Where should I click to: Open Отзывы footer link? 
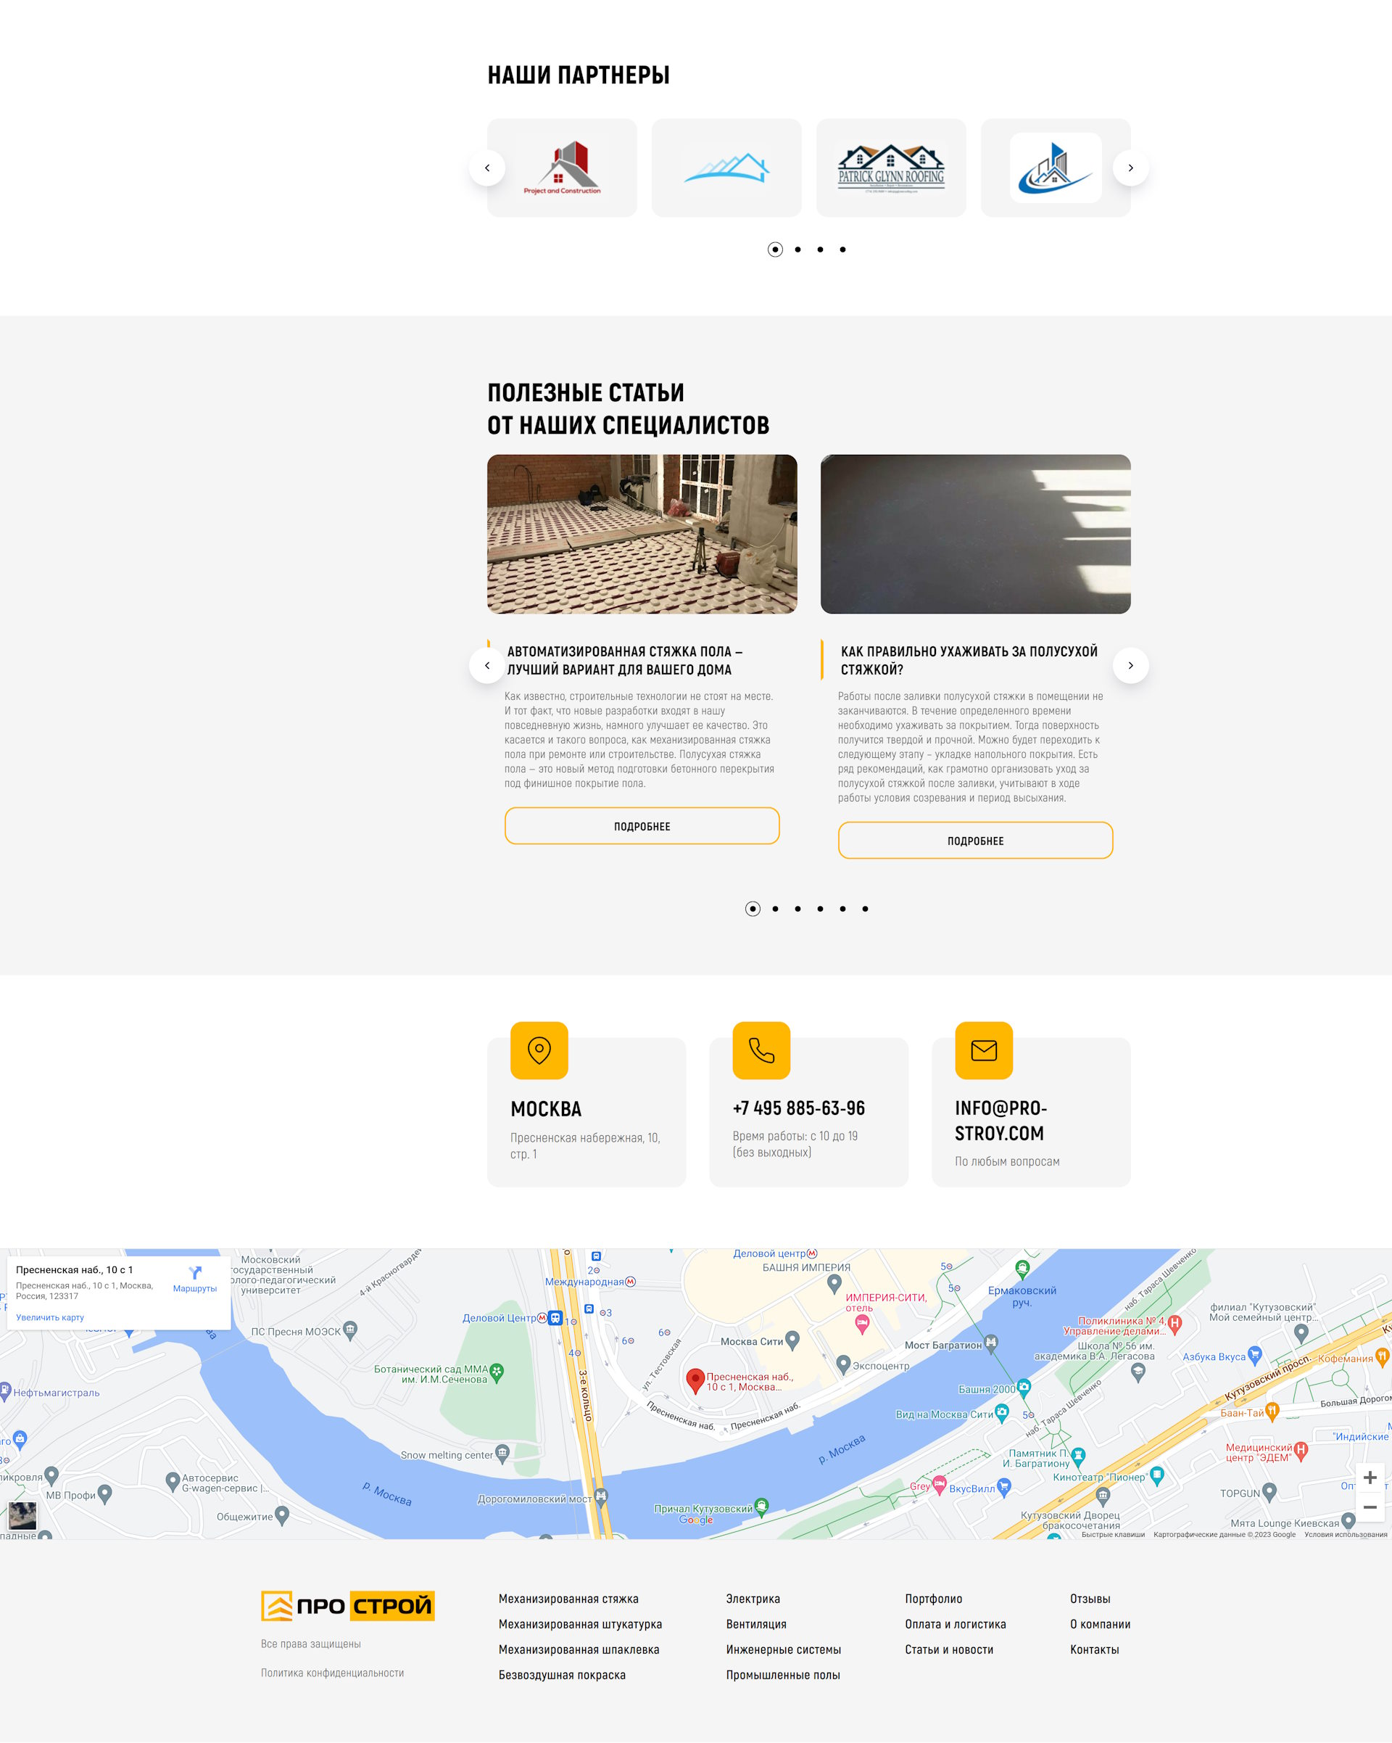pyautogui.click(x=1090, y=1598)
